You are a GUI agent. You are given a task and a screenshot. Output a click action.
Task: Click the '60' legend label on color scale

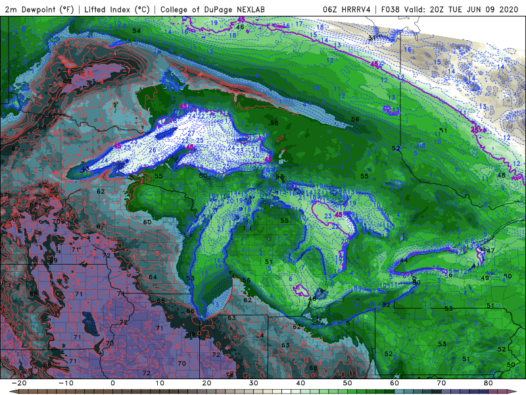click(394, 383)
